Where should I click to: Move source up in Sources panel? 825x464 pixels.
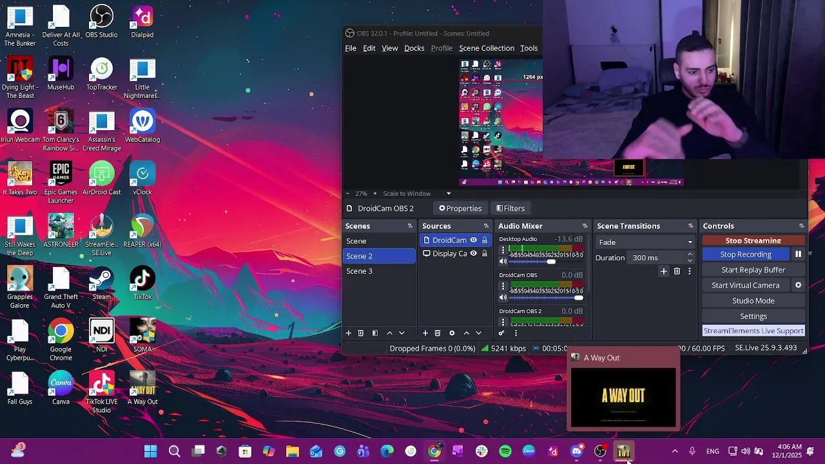tap(467, 333)
